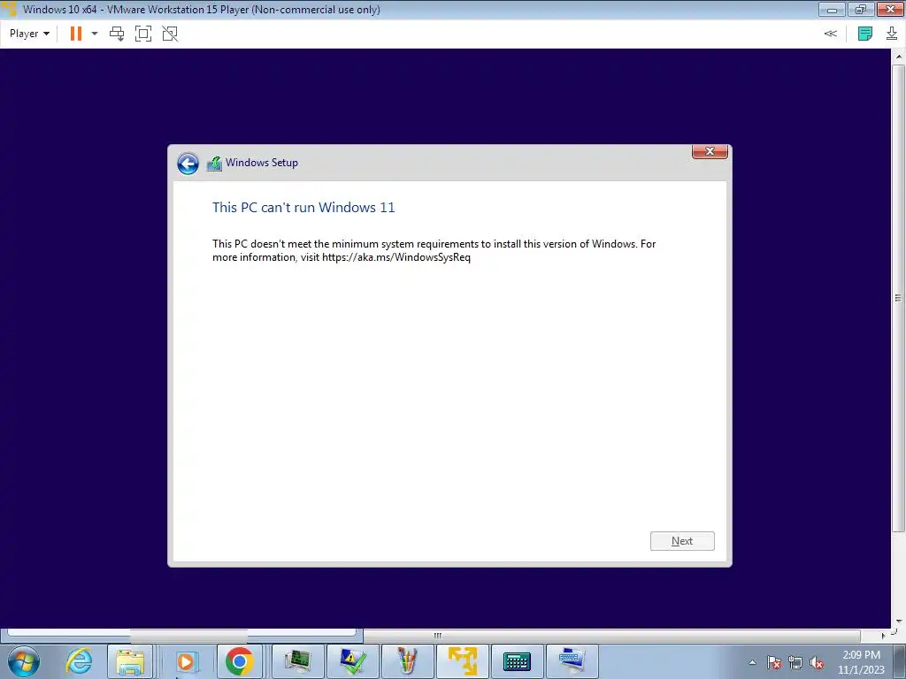The image size is (906, 679).
Task: Go back in Windows Setup
Action: (x=188, y=164)
